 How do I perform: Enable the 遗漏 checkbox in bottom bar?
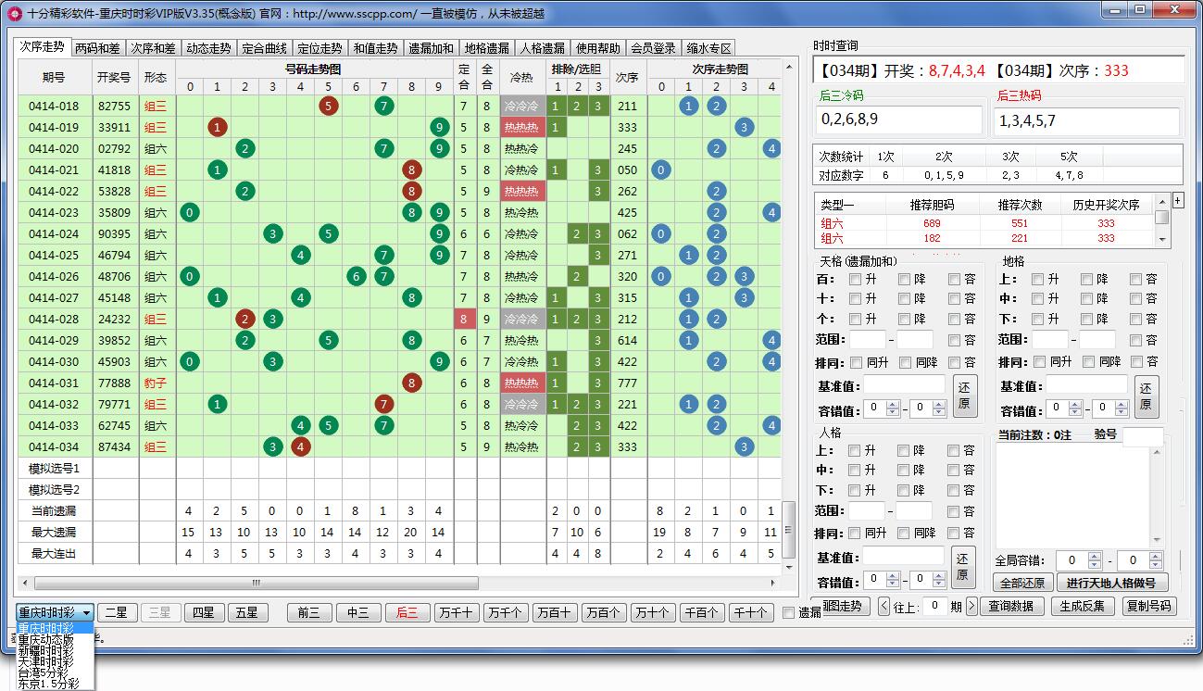pyautogui.click(x=788, y=612)
